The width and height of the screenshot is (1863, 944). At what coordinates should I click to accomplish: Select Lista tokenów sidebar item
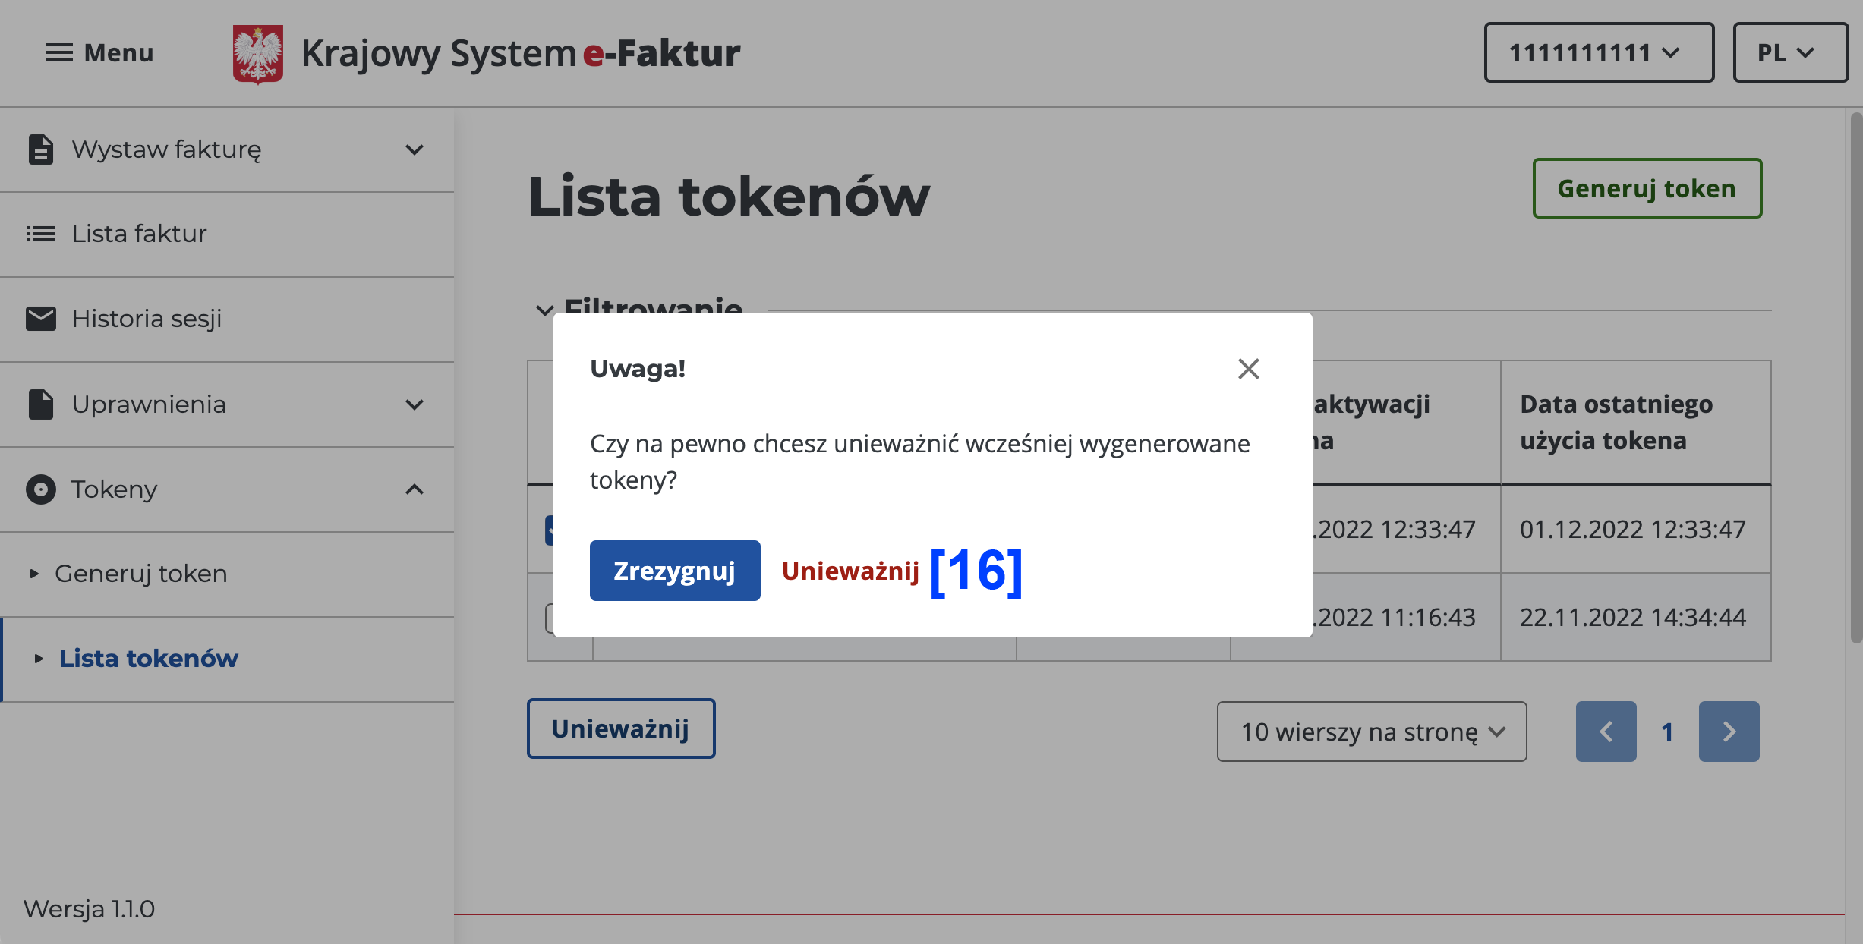pyautogui.click(x=149, y=659)
